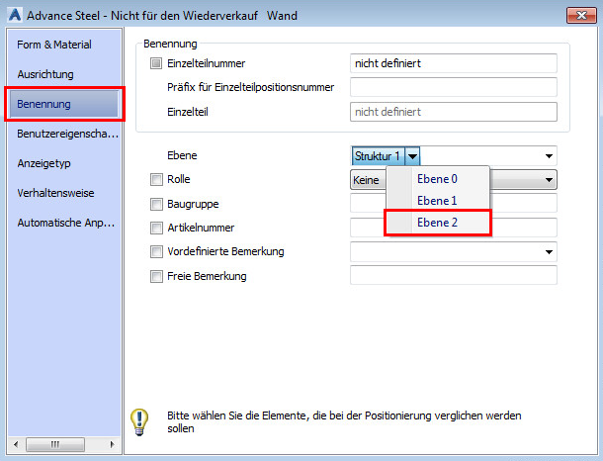Open the Automatische Anp... tab
The width and height of the screenshot is (603, 461).
(66, 223)
